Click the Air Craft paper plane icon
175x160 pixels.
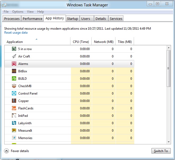[x=14, y=56]
